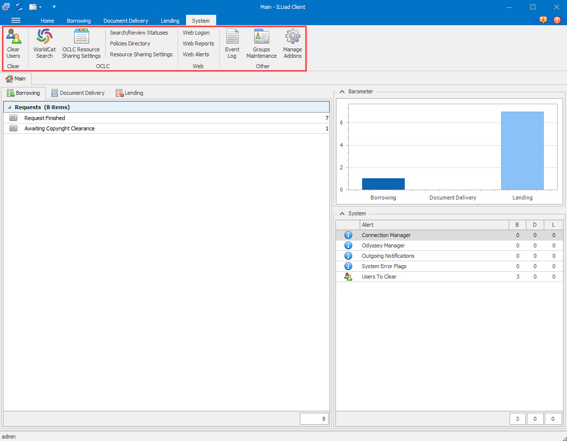The height and width of the screenshot is (441, 567).
Task: Open Groups Maintenance
Action: point(261,43)
